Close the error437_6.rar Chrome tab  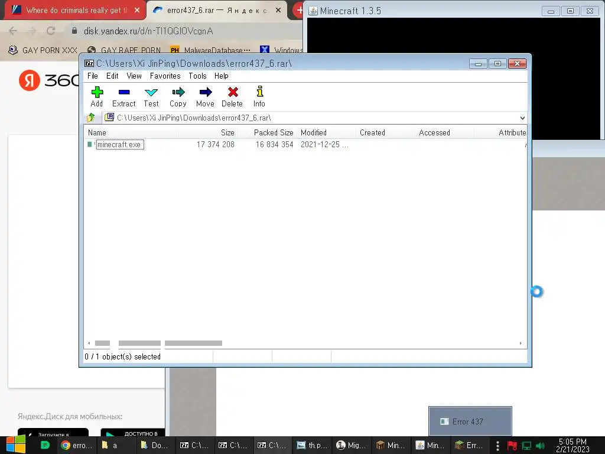coord(278,10)
